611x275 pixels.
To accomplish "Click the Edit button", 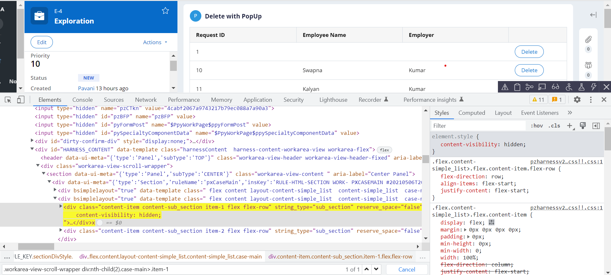I will [x=42, y=42].
